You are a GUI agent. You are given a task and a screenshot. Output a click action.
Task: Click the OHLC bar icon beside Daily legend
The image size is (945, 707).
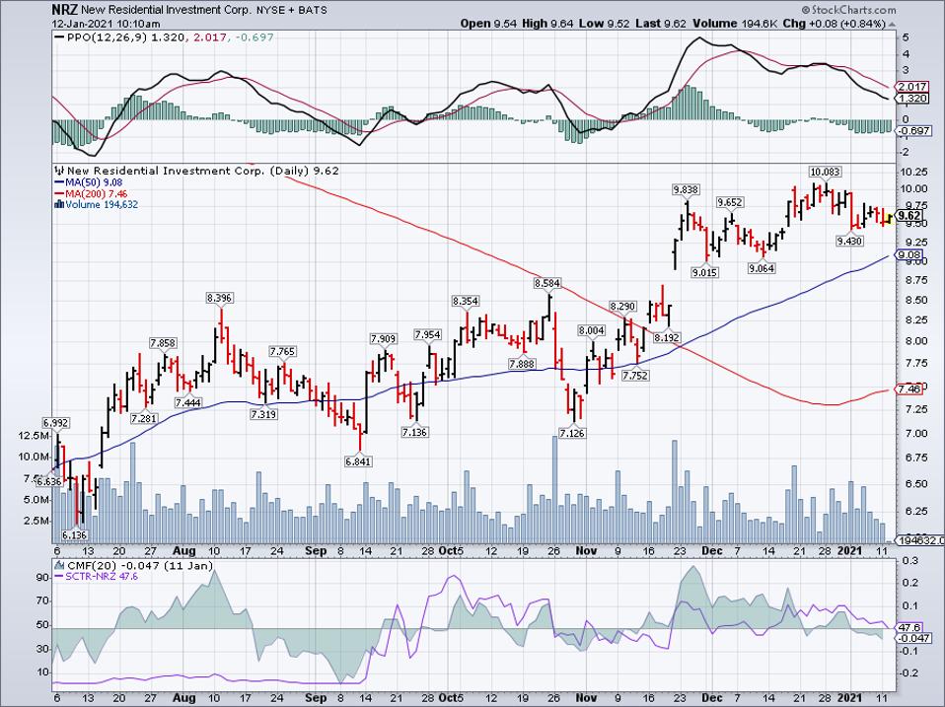(x=59, y=171)
